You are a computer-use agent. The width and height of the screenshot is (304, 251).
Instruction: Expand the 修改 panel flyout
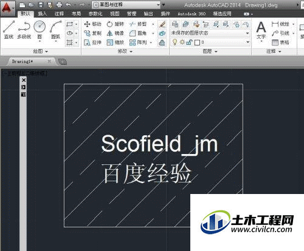coord(125,52)
